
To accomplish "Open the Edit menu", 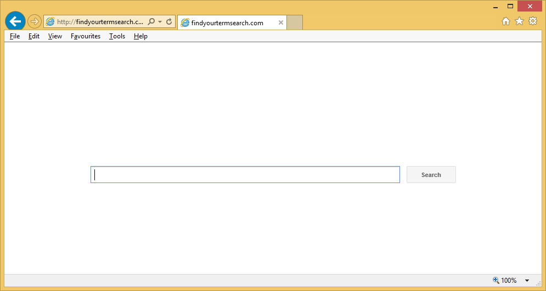I will point(34,36).
